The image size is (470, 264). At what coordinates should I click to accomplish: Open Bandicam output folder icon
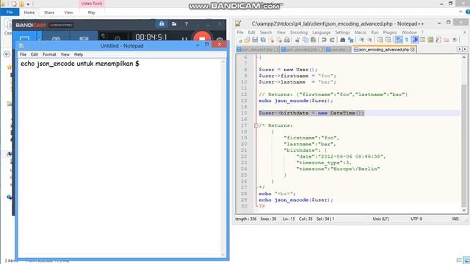(x=174, y=24)
